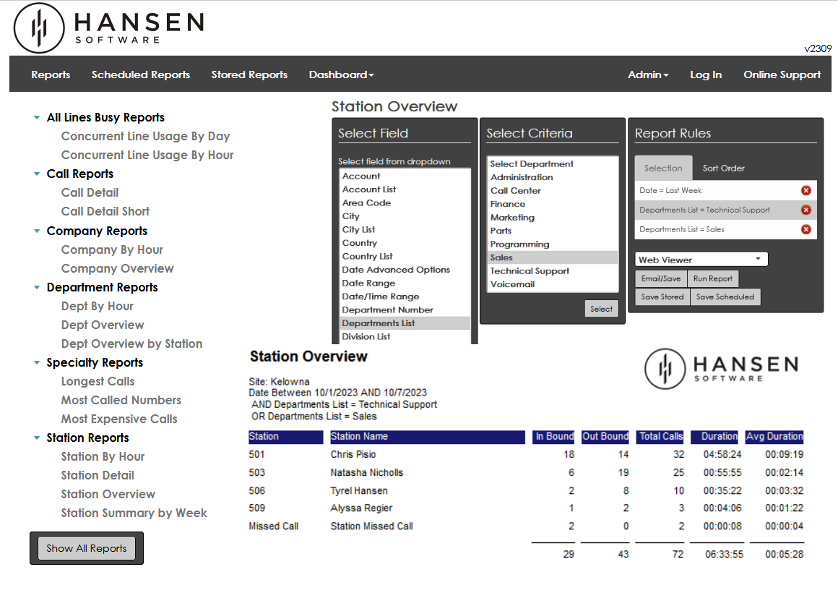Remove the Departments List = Sales rule

click(x=805, y=229)
